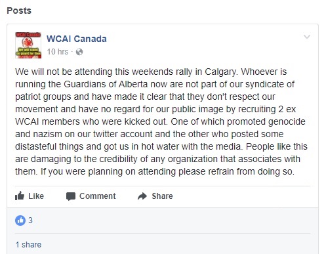
Task: Click the thumbs-up Like icon
Action: 20,196
